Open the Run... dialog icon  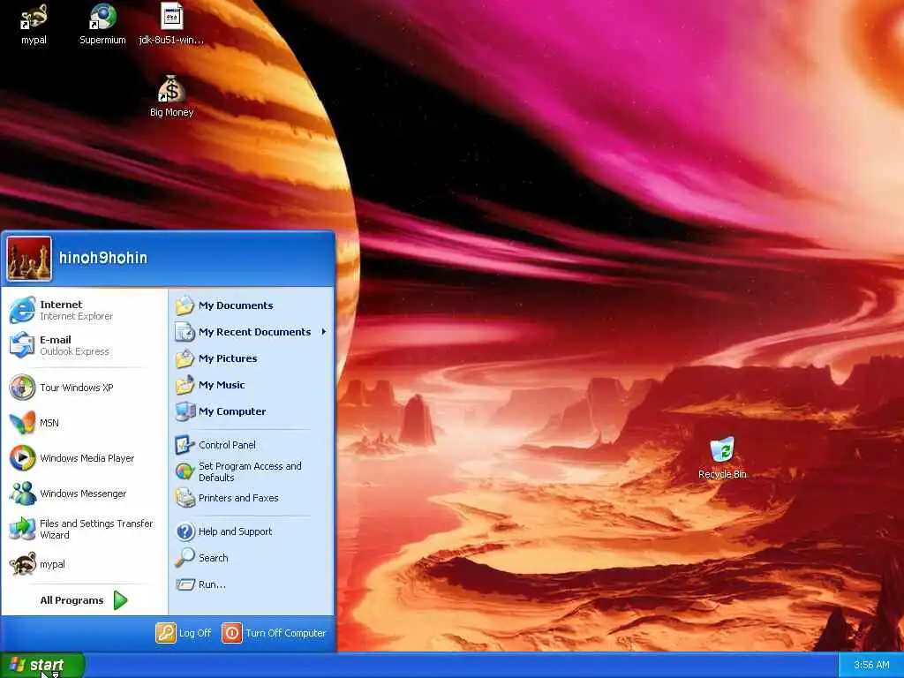[x=185, y=584]
